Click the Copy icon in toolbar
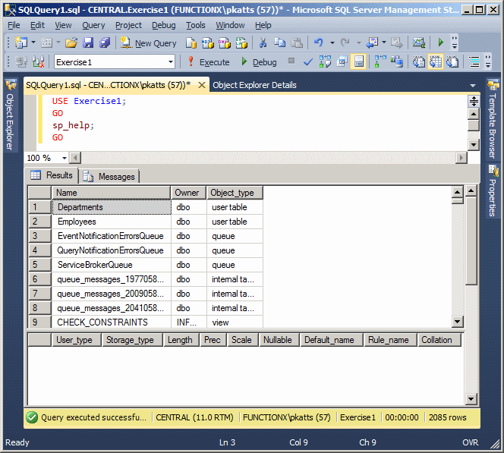The image size is (504, 453). (279, 42)
